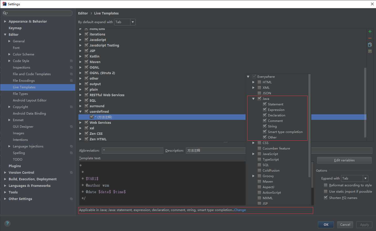Enable Reformat according to style option
376x231 pixels.
pos(326,185)
